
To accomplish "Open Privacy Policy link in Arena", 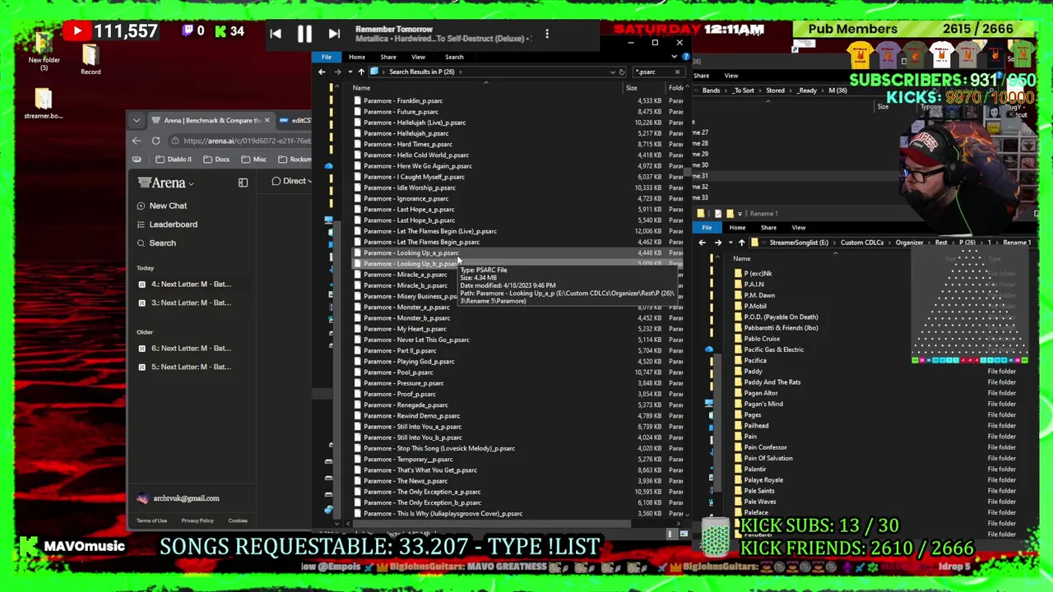I will 197,520.
